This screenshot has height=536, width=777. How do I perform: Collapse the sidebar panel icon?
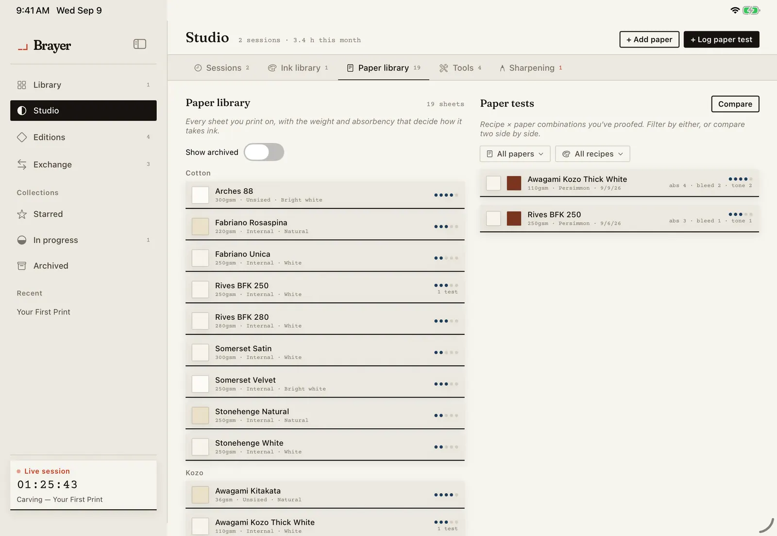(140, 44)
